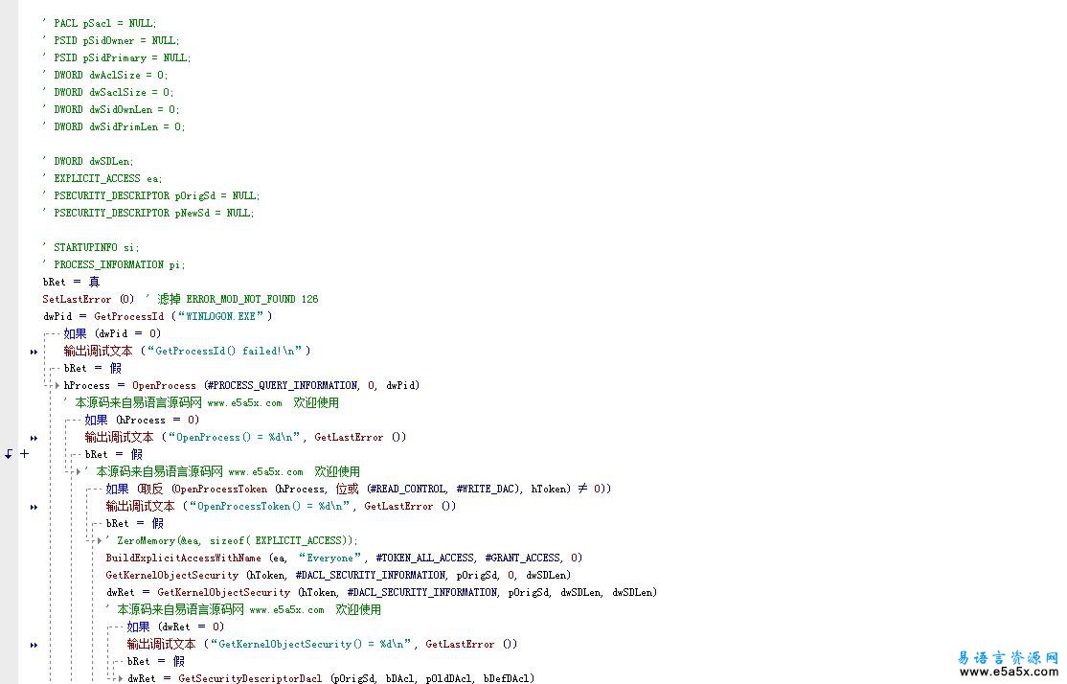Click the bRet = 真 assignment line
Viewport: 1067px width, 684px height.
[71, 282]
